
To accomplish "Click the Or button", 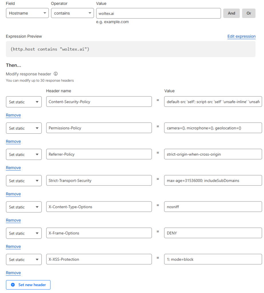I will coord(249,13).
